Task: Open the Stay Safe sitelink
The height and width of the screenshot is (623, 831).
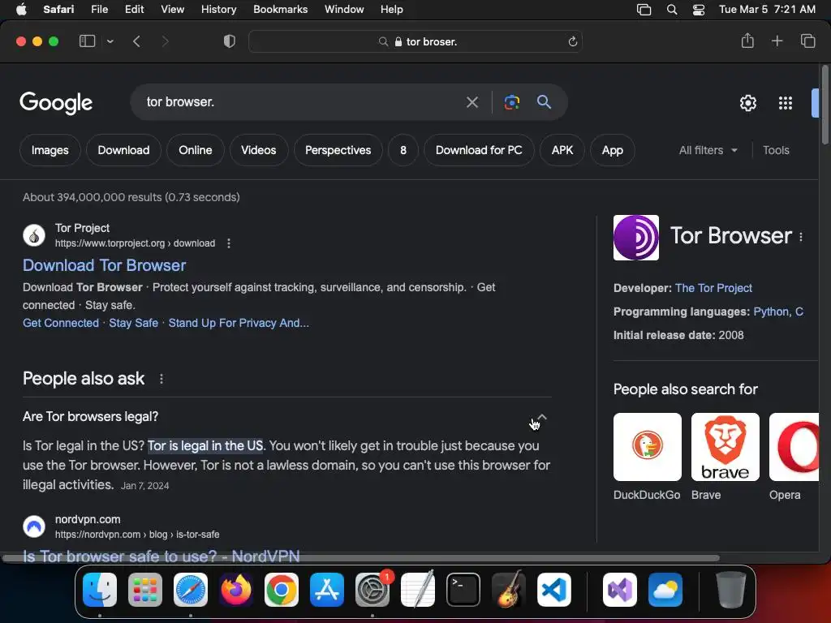Action: point(134,323)
